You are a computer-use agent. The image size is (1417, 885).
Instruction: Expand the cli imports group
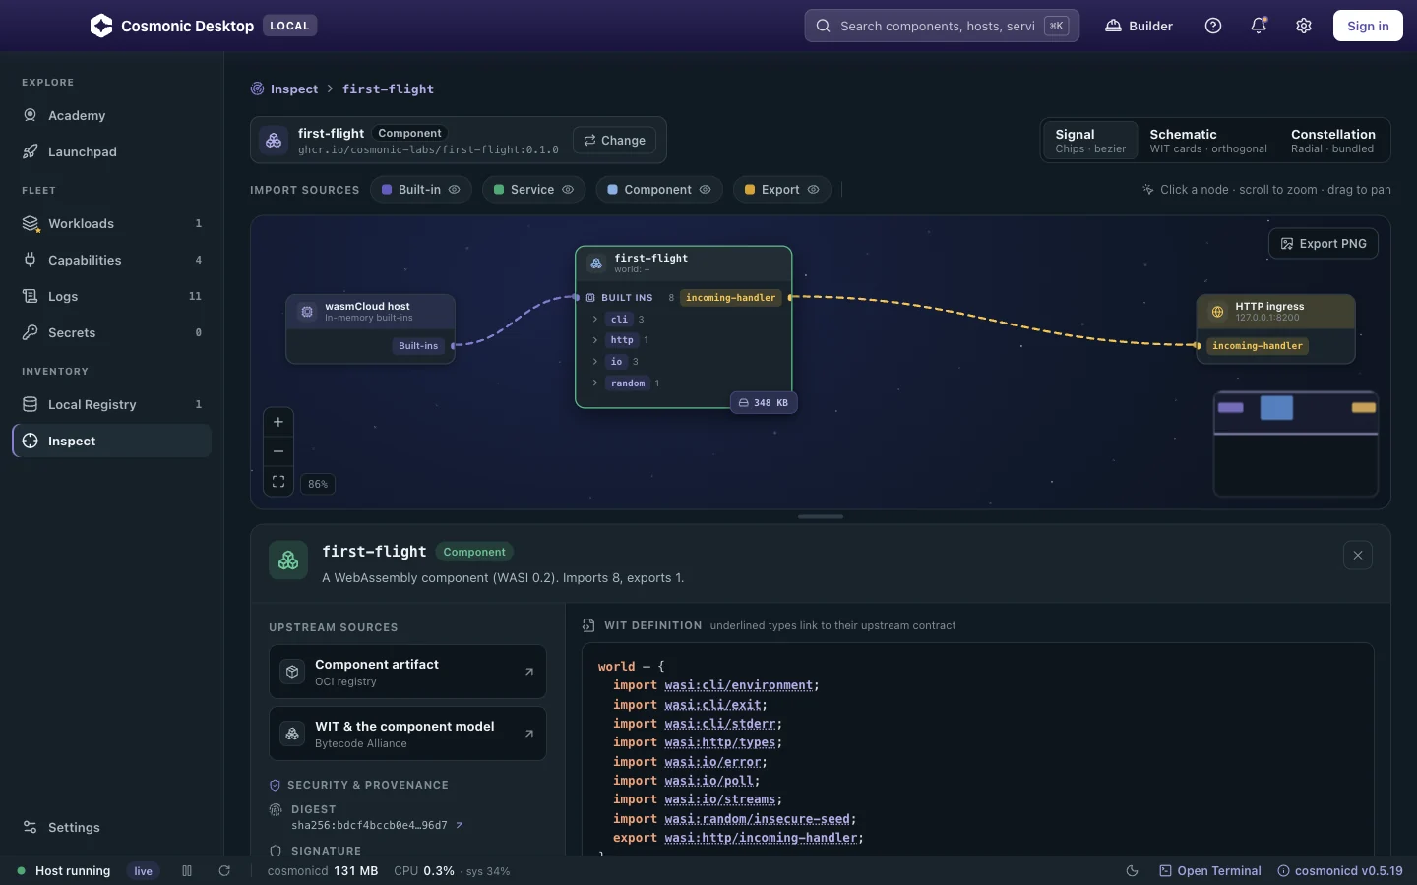tap(595, 320)
